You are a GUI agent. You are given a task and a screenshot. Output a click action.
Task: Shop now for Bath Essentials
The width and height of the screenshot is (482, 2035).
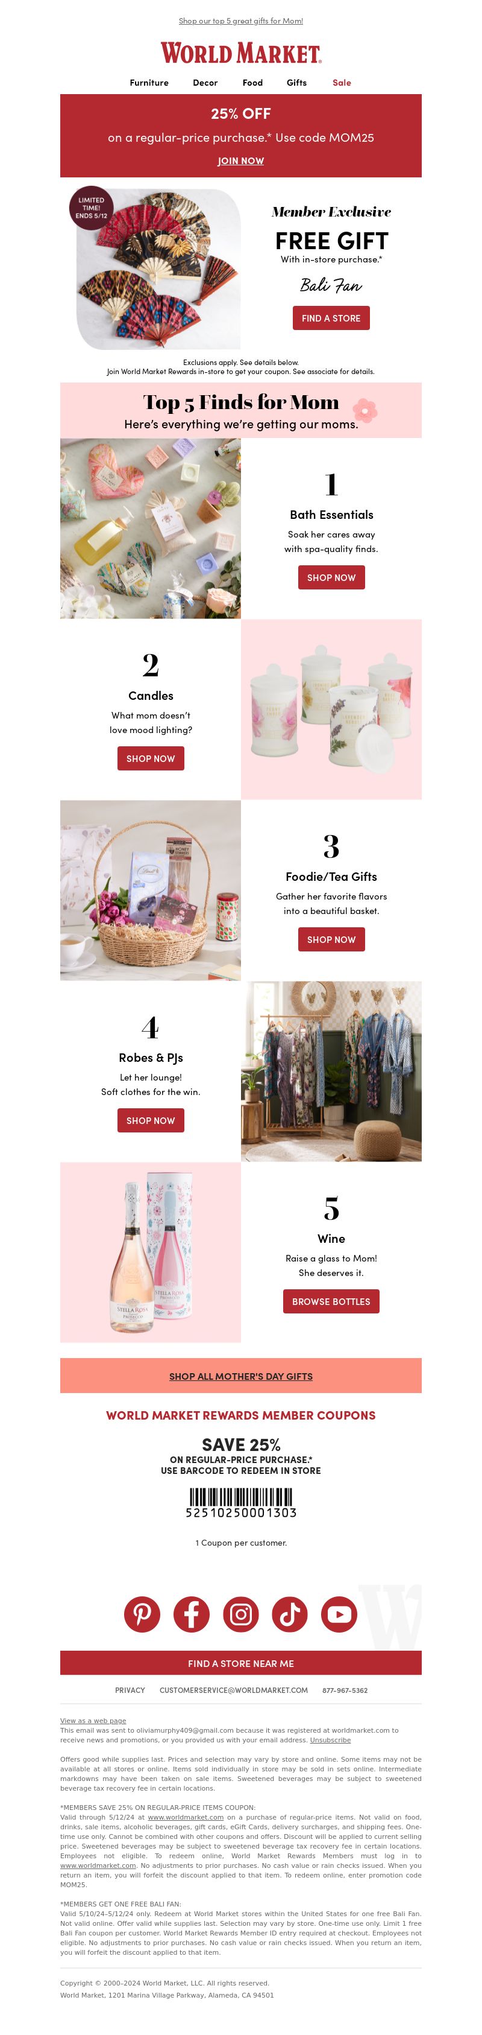click(331, 577)
